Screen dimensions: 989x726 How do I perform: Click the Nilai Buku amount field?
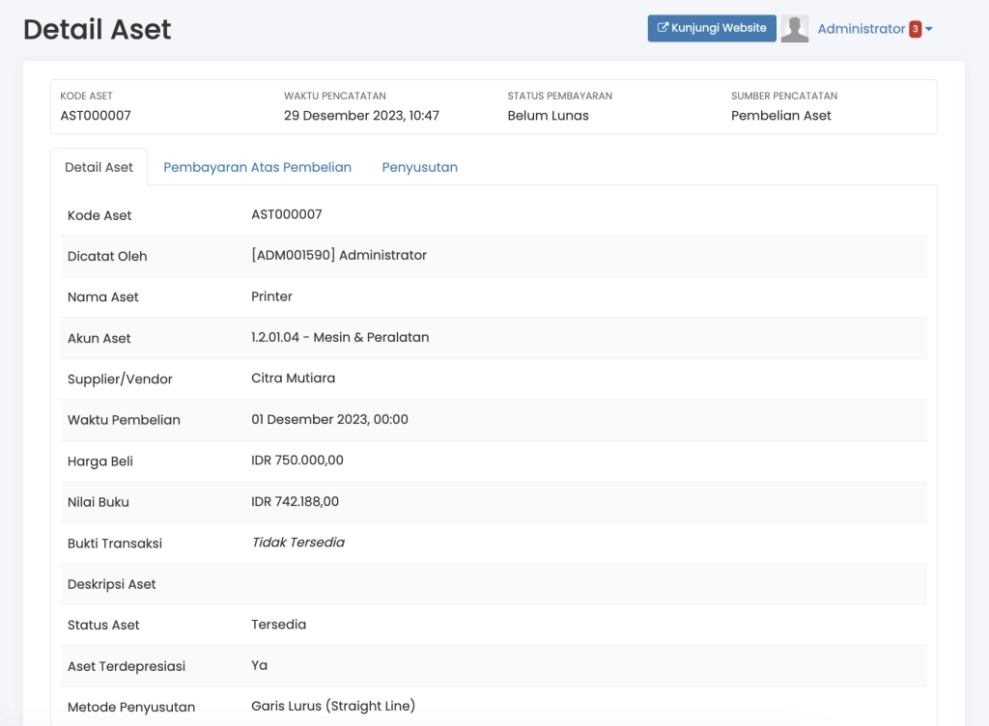pyautogui.click(x=296, y=501)
